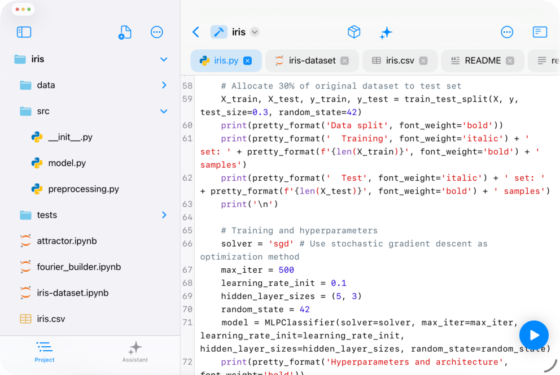Close the iris-dataset tab

[345, 61]
